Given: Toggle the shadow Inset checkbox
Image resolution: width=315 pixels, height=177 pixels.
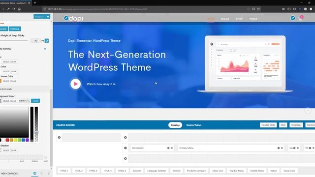Looking at the screenshot, I should click(45, 157).
